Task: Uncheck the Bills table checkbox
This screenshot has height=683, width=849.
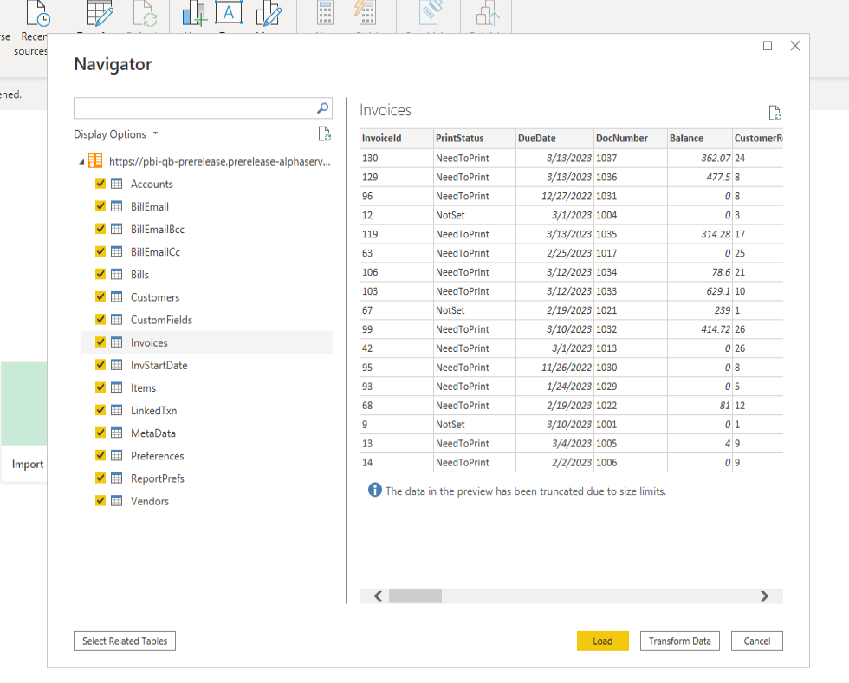Action: coord(100,274)
